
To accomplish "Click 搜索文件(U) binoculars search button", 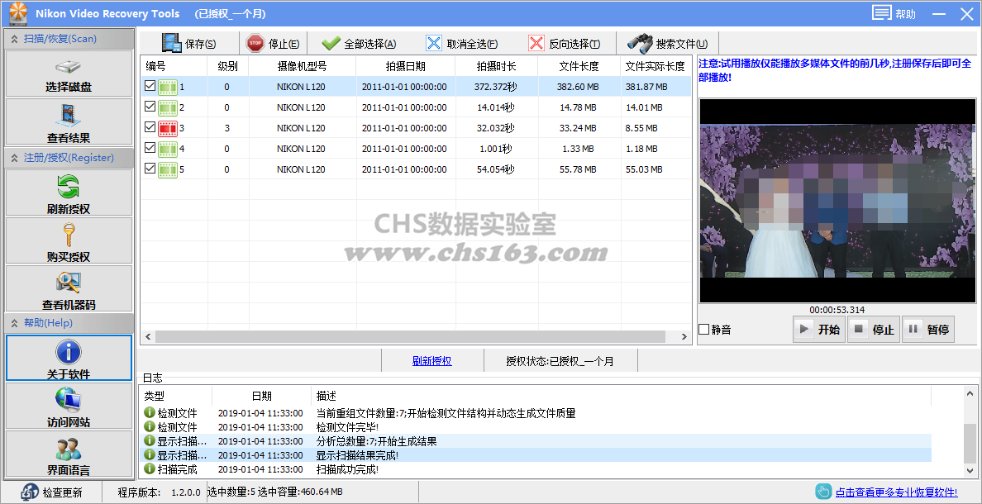I will [668, 44].
